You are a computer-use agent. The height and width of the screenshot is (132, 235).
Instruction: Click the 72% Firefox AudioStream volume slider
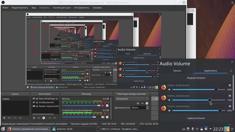[199, 100]
